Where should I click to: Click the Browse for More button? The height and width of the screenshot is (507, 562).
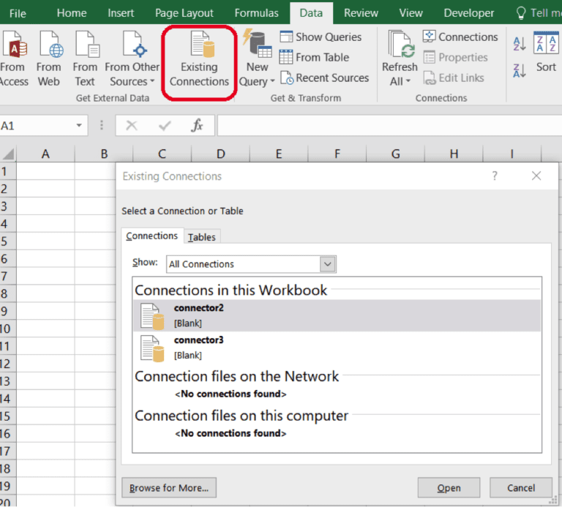tap(169, 488)
